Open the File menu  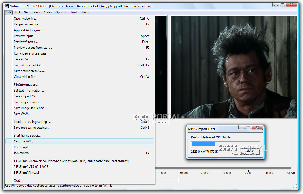(9, 12)
